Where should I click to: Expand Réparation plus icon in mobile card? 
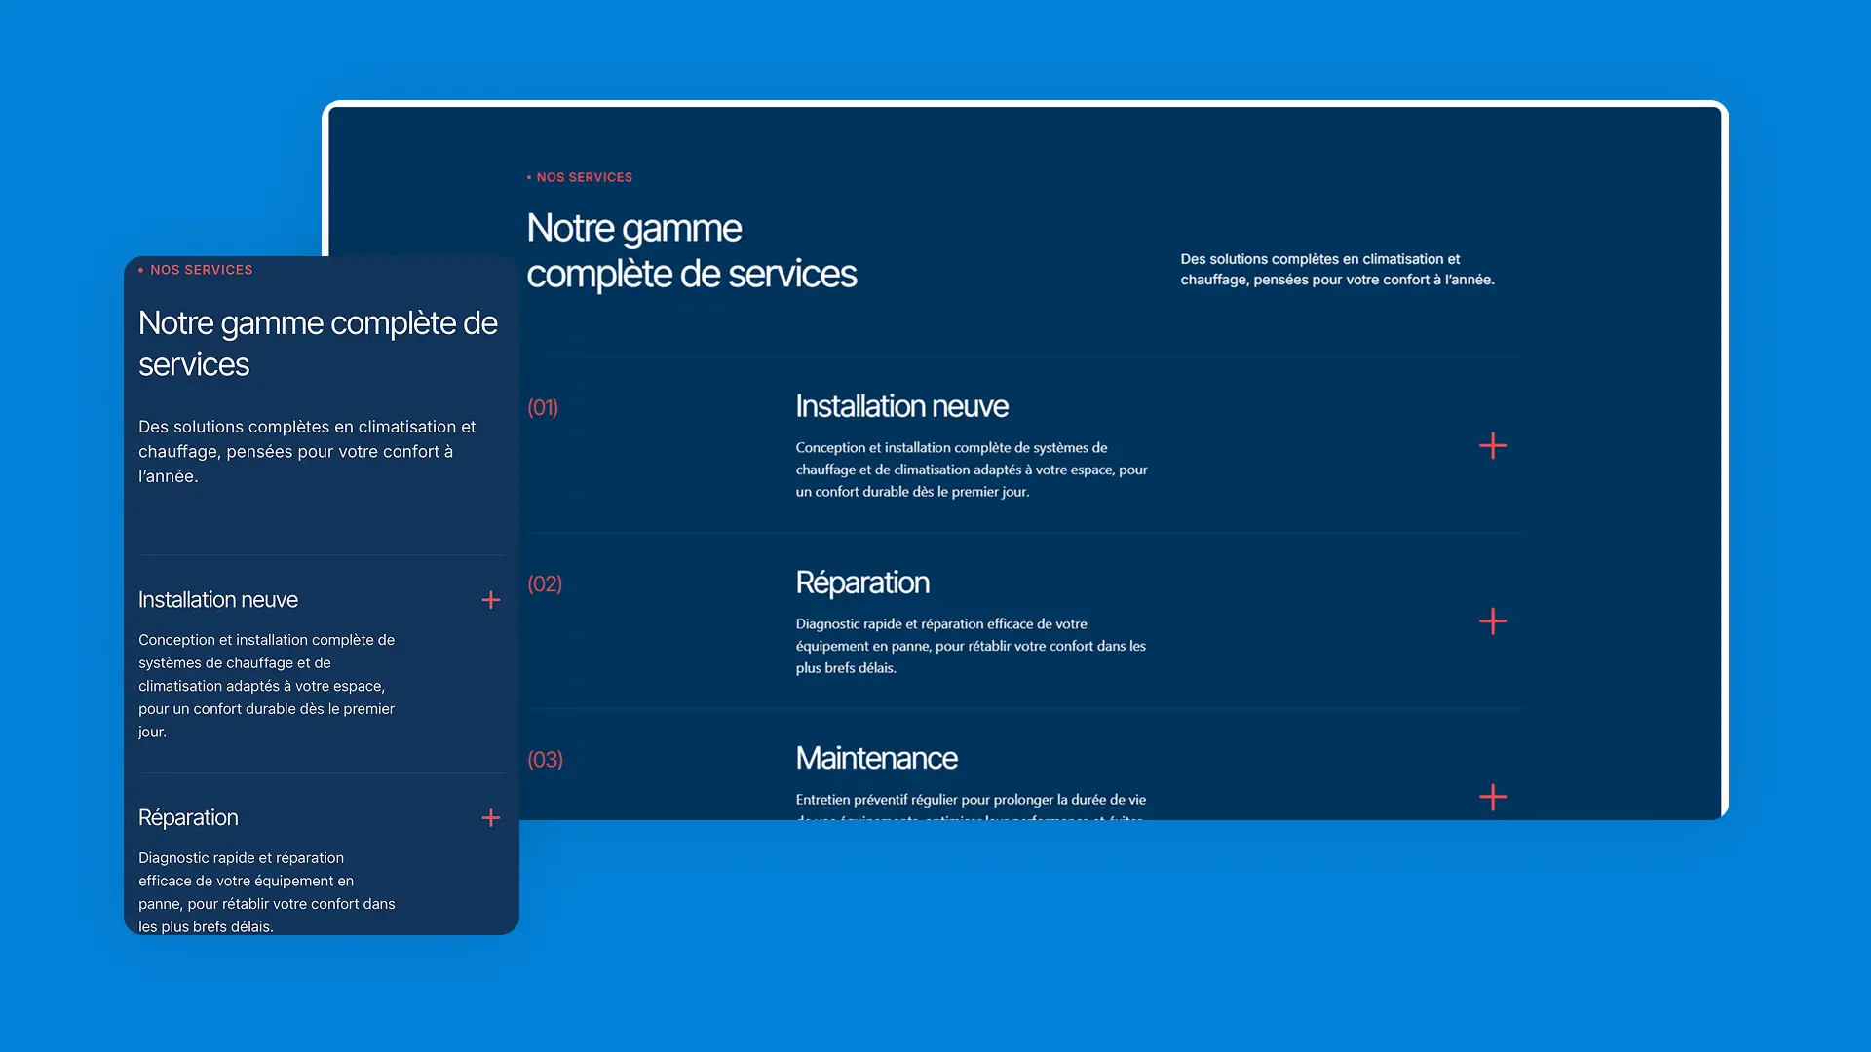pos(491,818)
